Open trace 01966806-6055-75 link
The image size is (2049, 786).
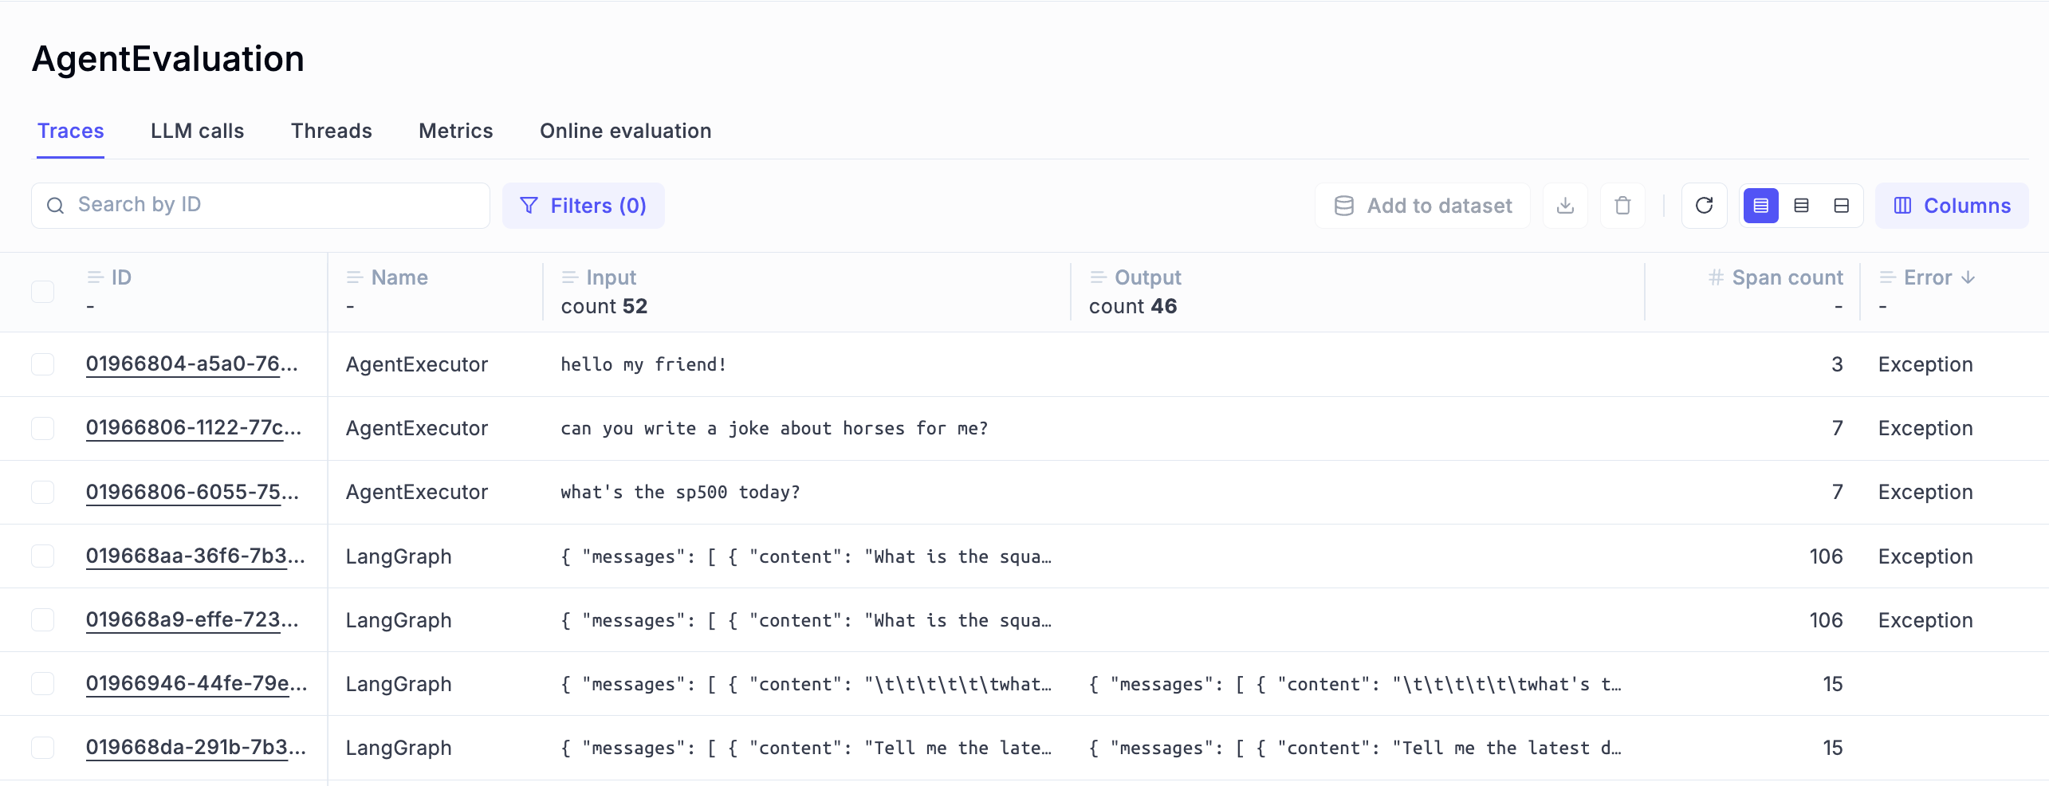coord(191,492)
